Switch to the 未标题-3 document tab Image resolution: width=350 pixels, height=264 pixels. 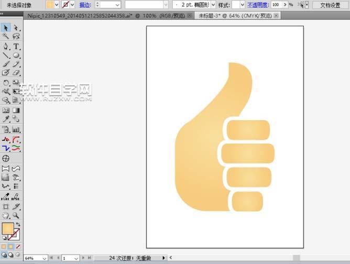pos(234,16)
